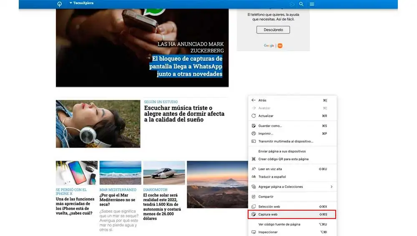Click the translate icon in menu
The height and width of the screenshot is (236, 417).
(254, 176)
